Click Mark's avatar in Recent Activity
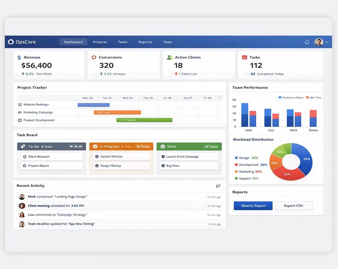 coord(22,197)
